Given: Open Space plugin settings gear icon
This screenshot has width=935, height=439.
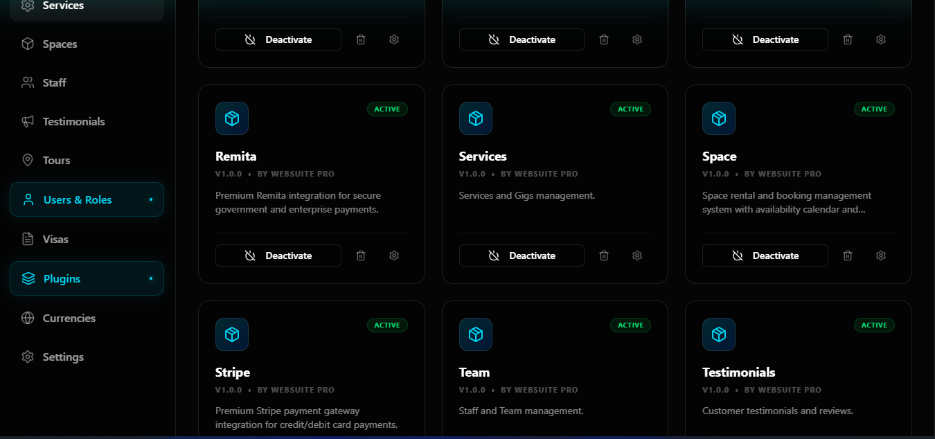Looking at the screenshot, I should tap(881, 256).
